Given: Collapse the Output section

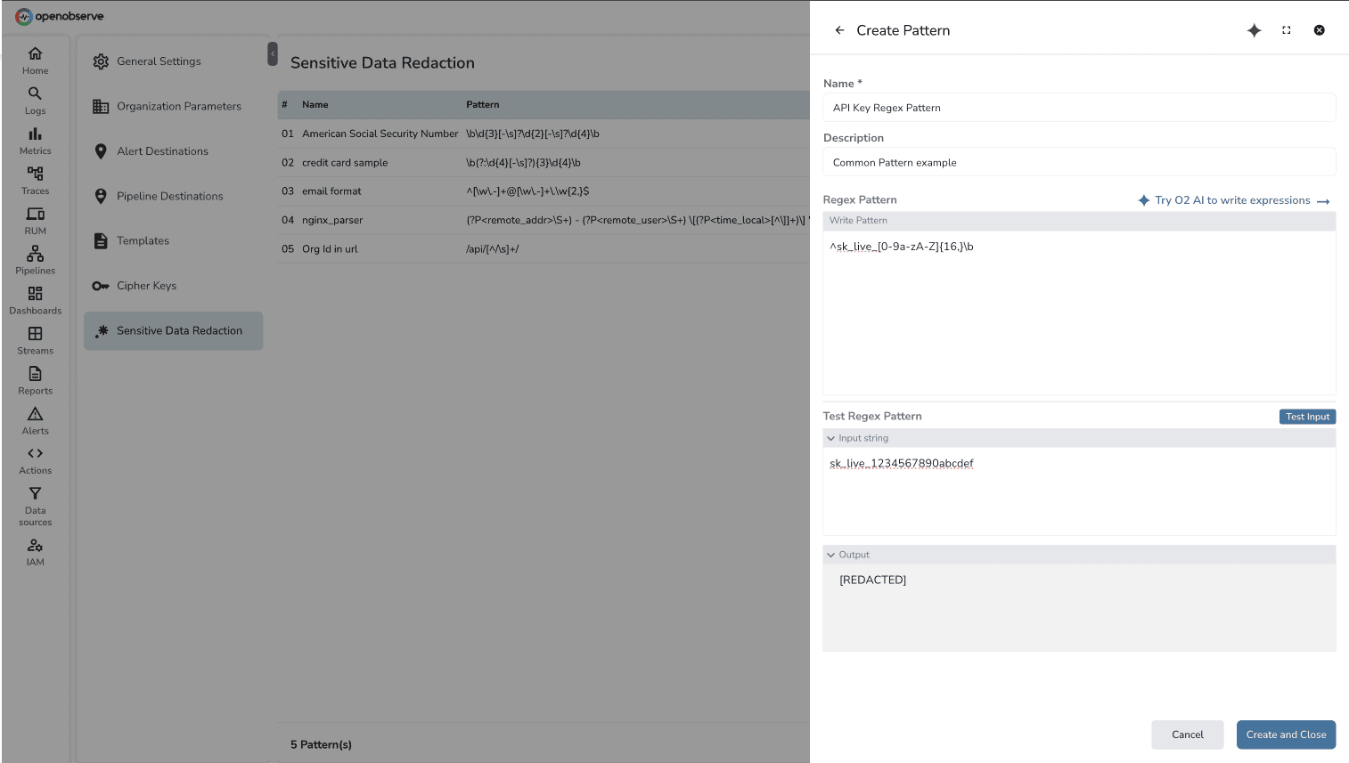Looking at the screenshot, I should [831, 555].
